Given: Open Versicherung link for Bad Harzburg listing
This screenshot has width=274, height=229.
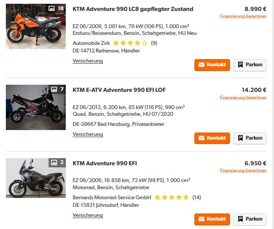Looking at the screenshot, I should (88, 134).
